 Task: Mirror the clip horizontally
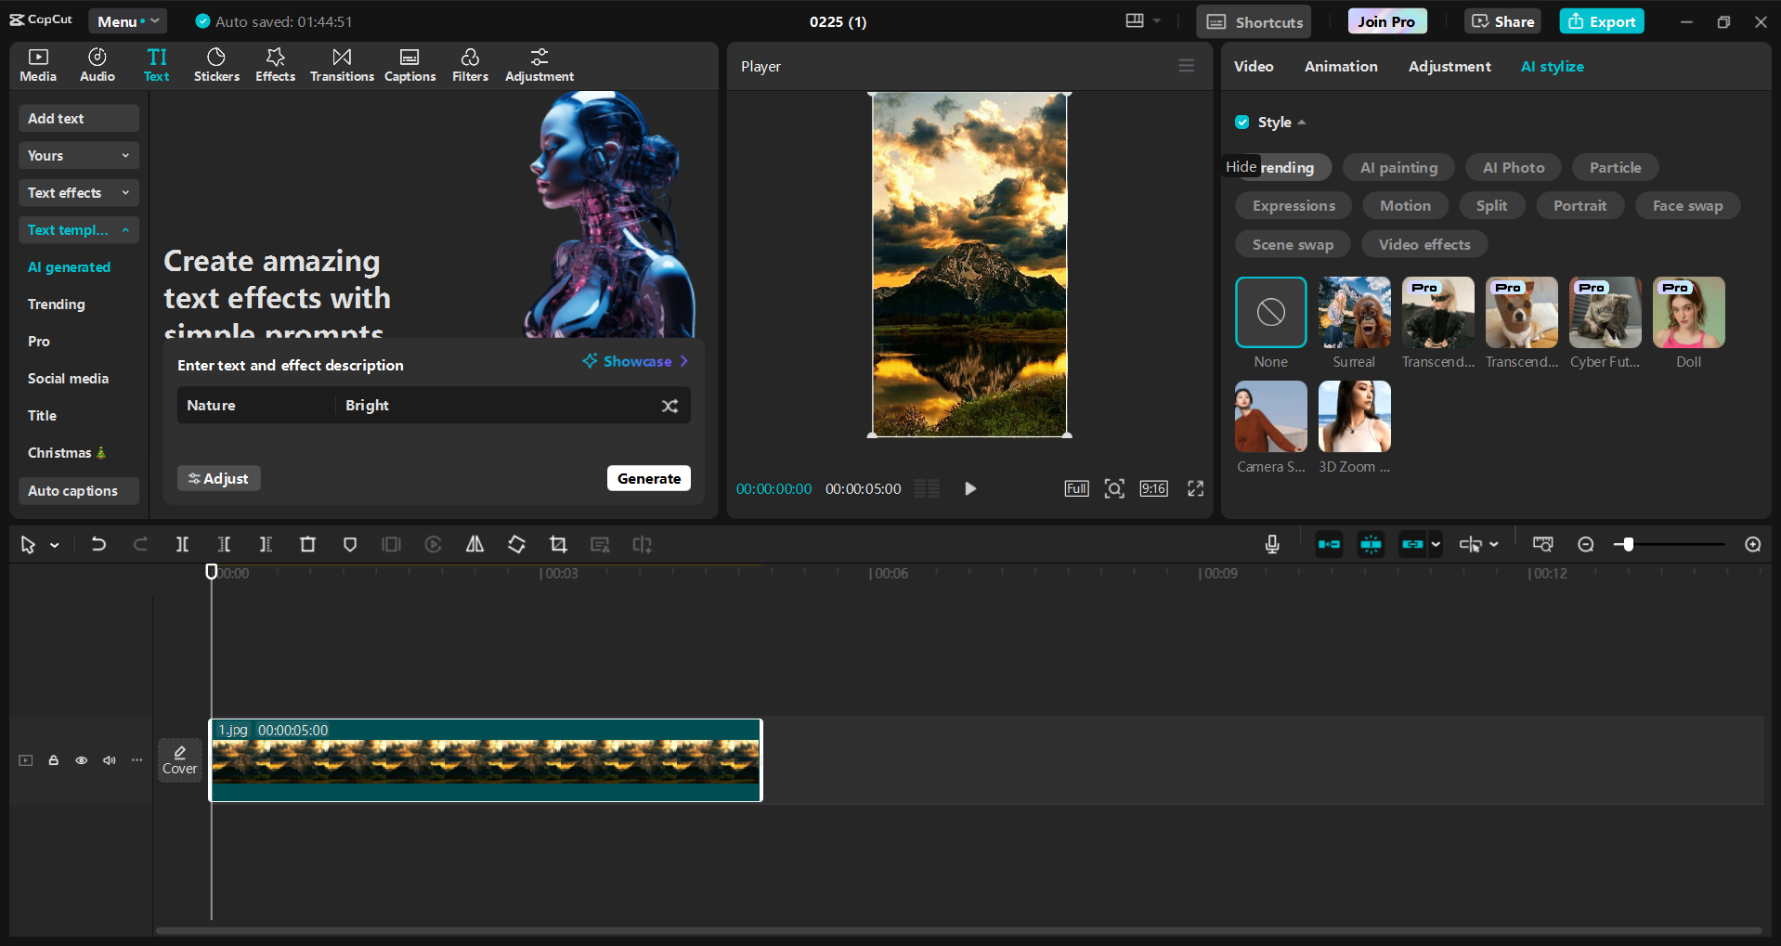point(474,544)
